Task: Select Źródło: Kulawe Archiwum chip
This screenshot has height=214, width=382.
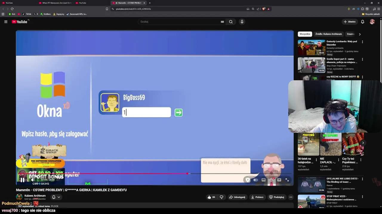Action: pos(328,34)
